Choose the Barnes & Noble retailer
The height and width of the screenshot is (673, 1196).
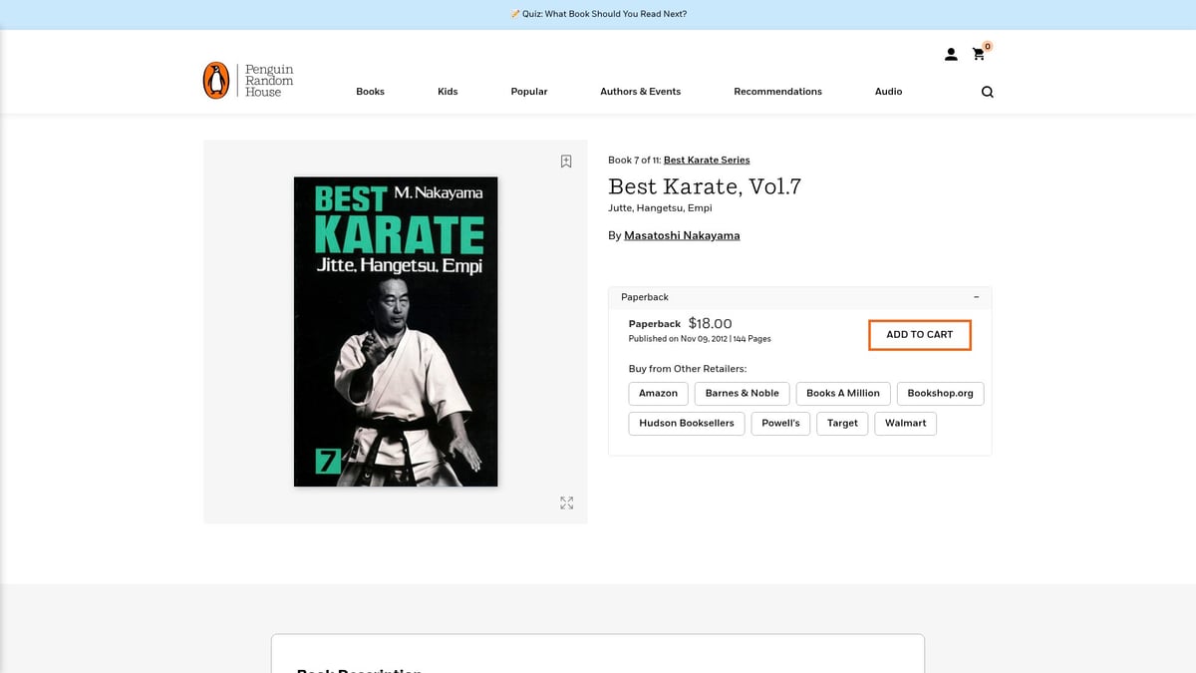click(x=742, y=394)
